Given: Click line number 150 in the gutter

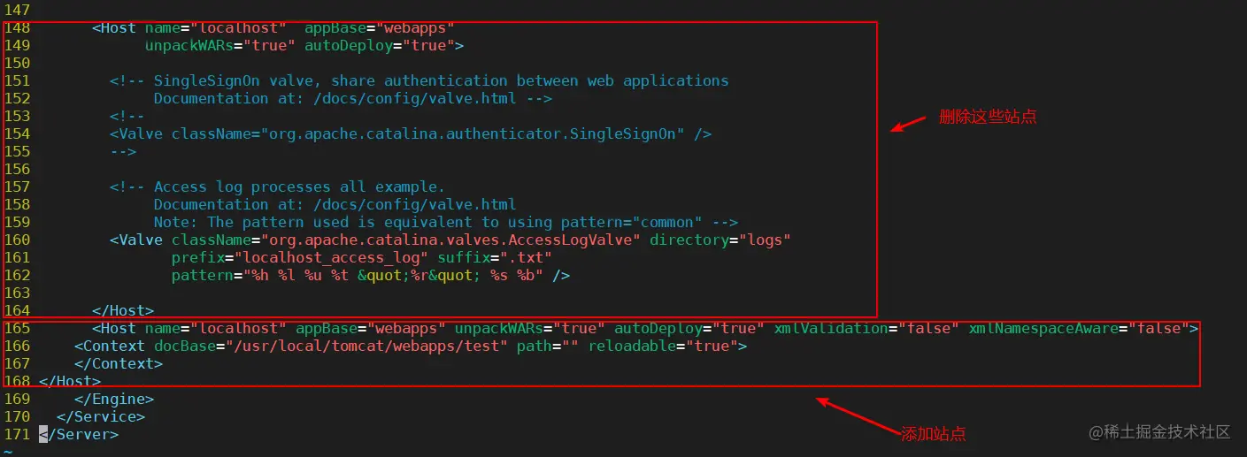Looking at the screenshot, I should click(x=17, y=63).
